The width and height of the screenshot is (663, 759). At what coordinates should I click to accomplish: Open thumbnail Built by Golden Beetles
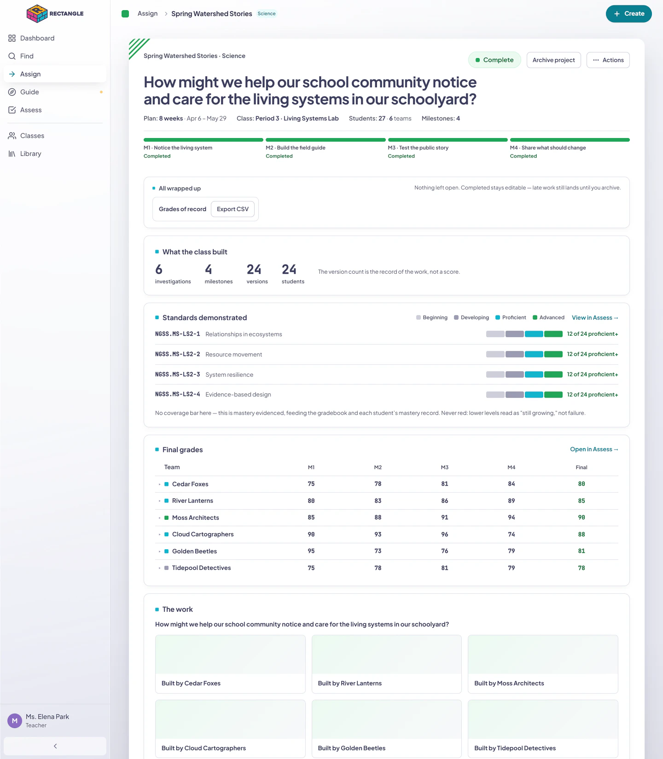click(x=387, y=729)
